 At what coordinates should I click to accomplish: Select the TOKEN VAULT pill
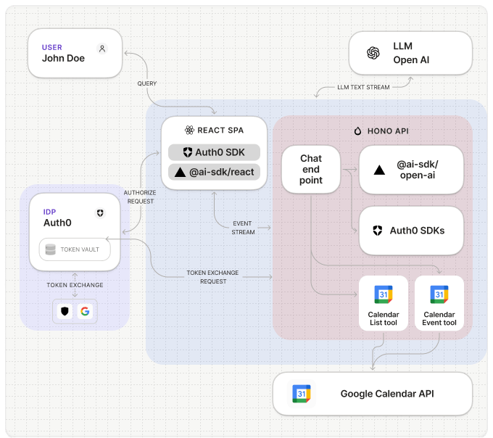(75, 249)
